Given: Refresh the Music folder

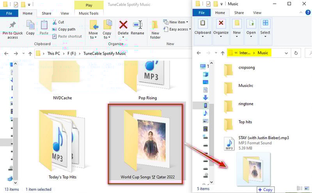Looking at the screenshot, I should [296, 53].
